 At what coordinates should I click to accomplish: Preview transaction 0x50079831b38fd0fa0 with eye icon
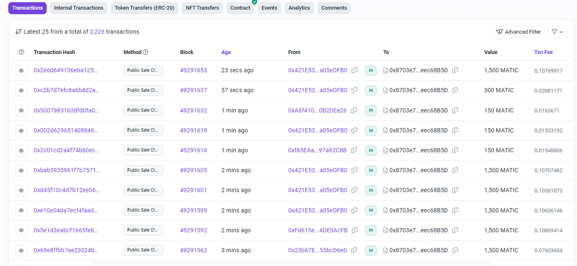point(21,111)
